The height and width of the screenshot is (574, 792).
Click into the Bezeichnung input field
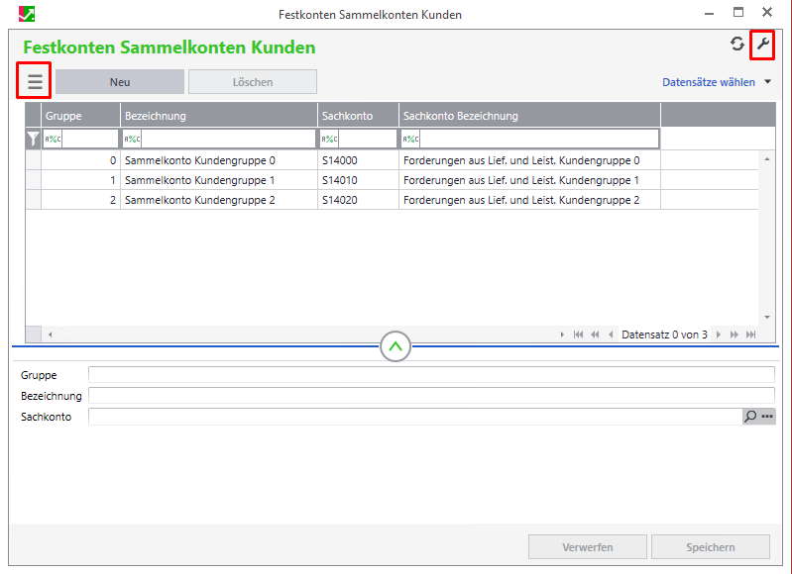coord(430,396)
